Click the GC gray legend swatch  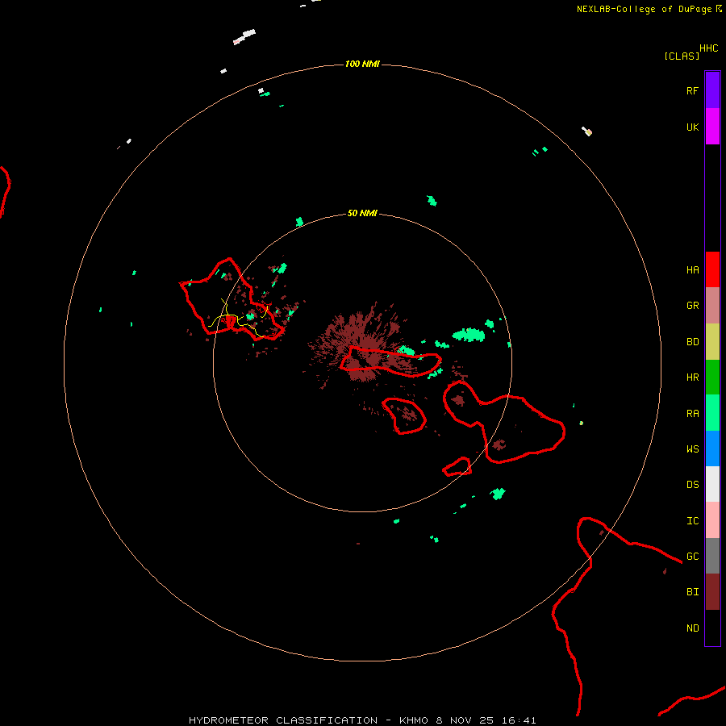(x=712, y=556)
